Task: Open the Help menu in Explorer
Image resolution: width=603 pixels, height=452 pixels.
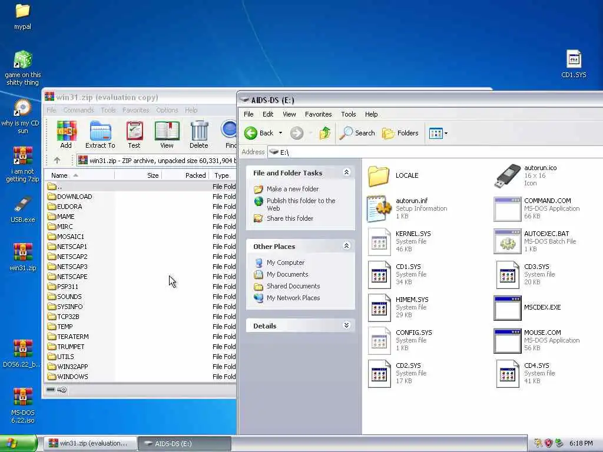Action: [x=371, y=114]
